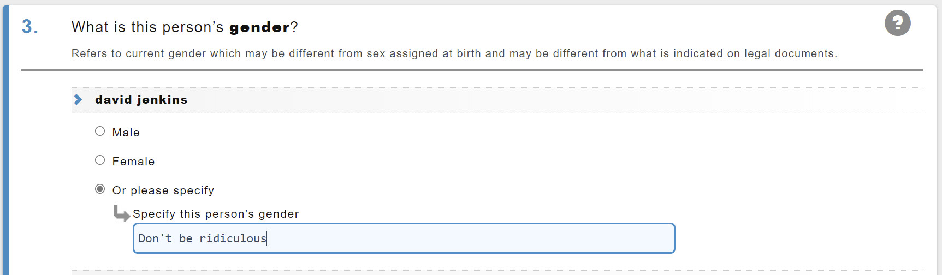Click the 'Male' option label
This screenshot has width=942, height=275.
pos(126,133)
